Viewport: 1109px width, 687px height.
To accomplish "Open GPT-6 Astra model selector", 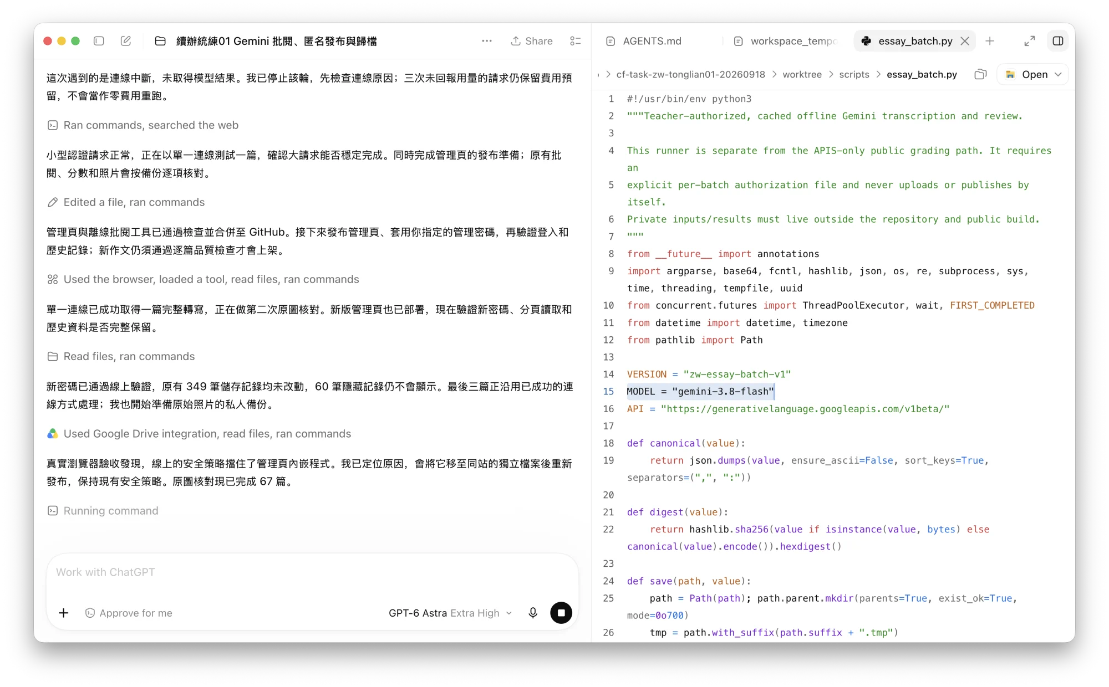I will click(450, 613).
